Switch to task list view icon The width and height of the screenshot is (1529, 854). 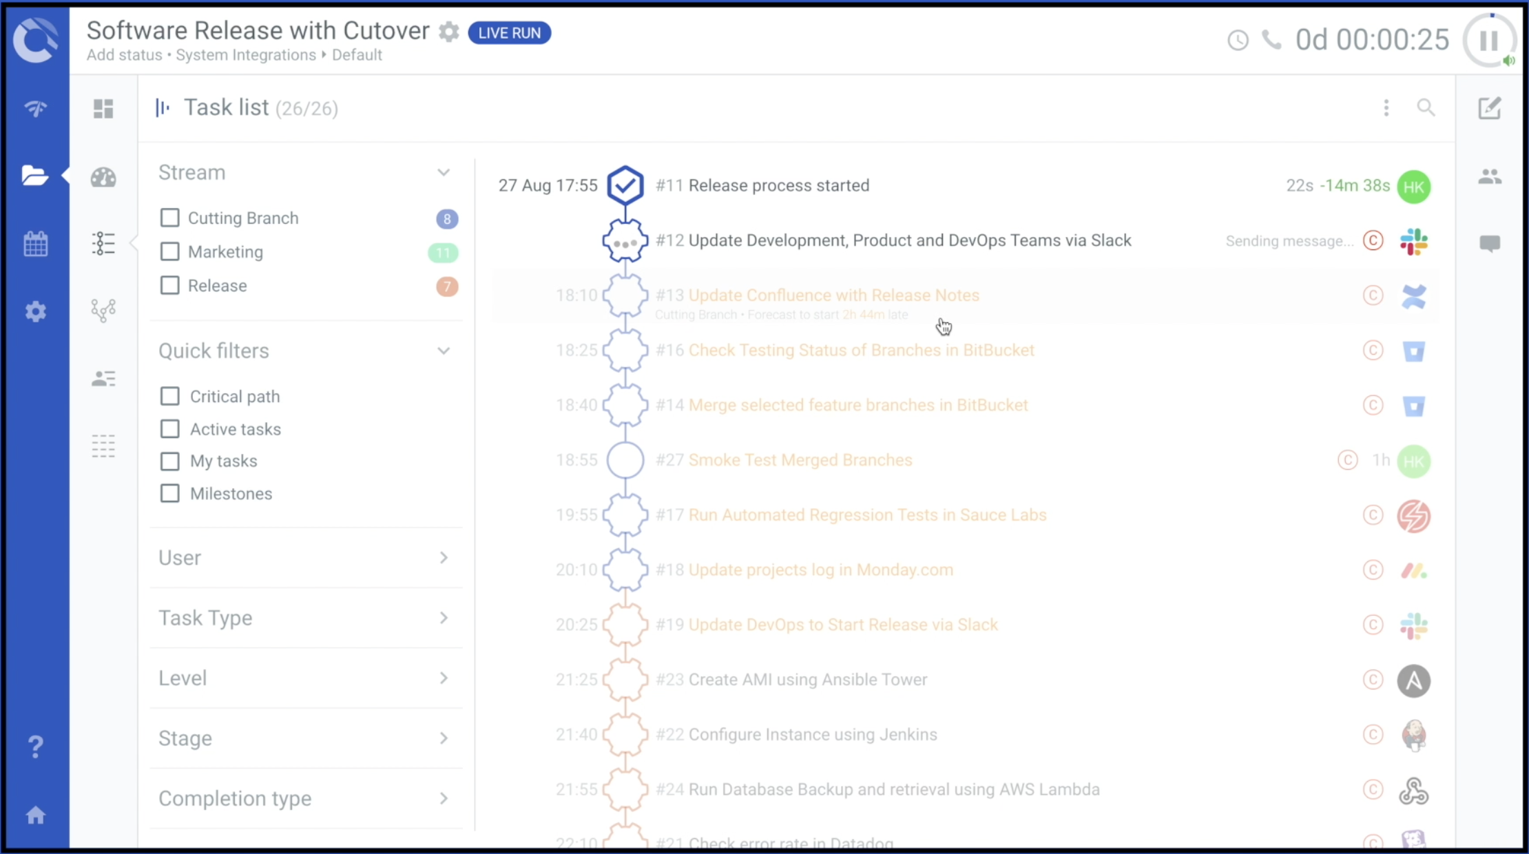point(103,244)
